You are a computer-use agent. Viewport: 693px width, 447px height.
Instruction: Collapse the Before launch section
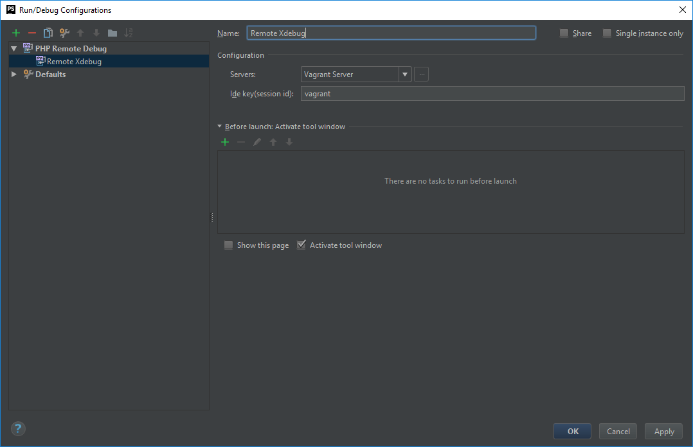click(x=220, y=127)
